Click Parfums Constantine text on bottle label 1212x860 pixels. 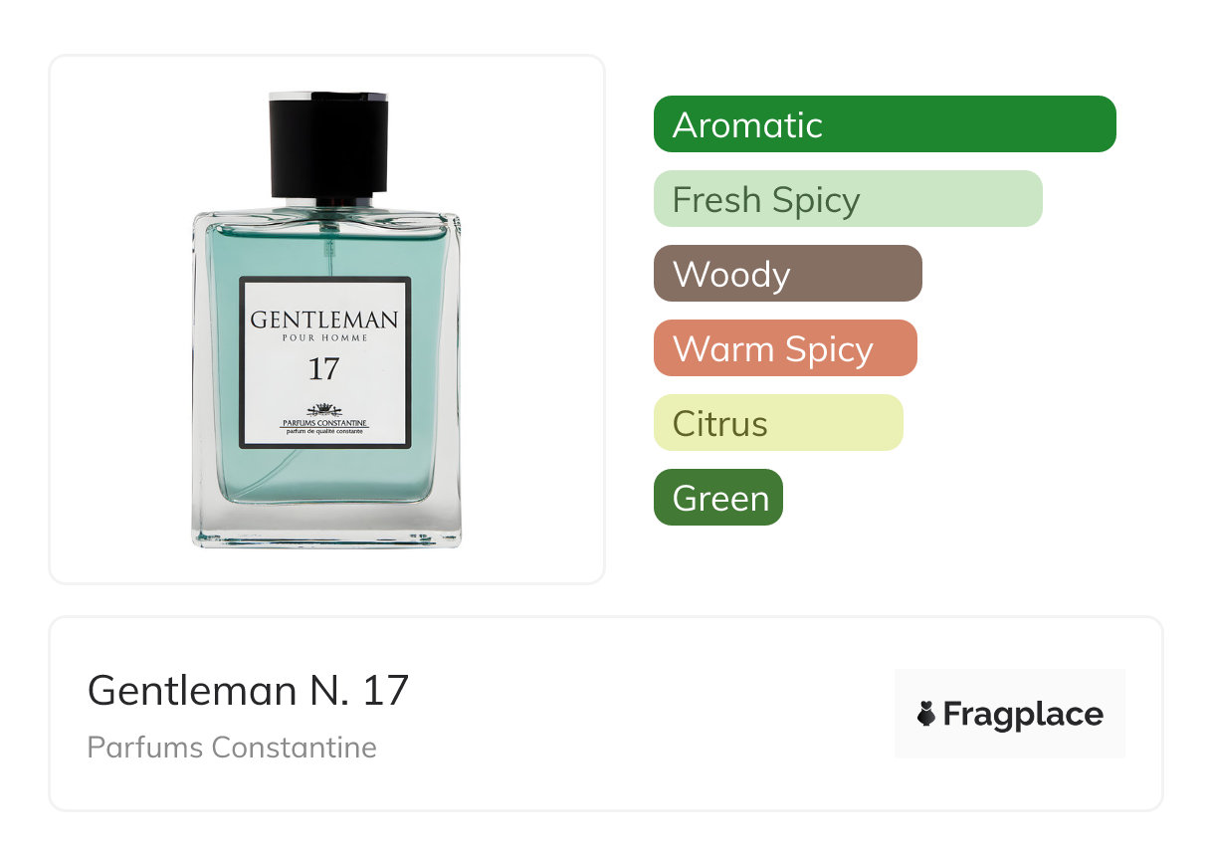(324, 423)
